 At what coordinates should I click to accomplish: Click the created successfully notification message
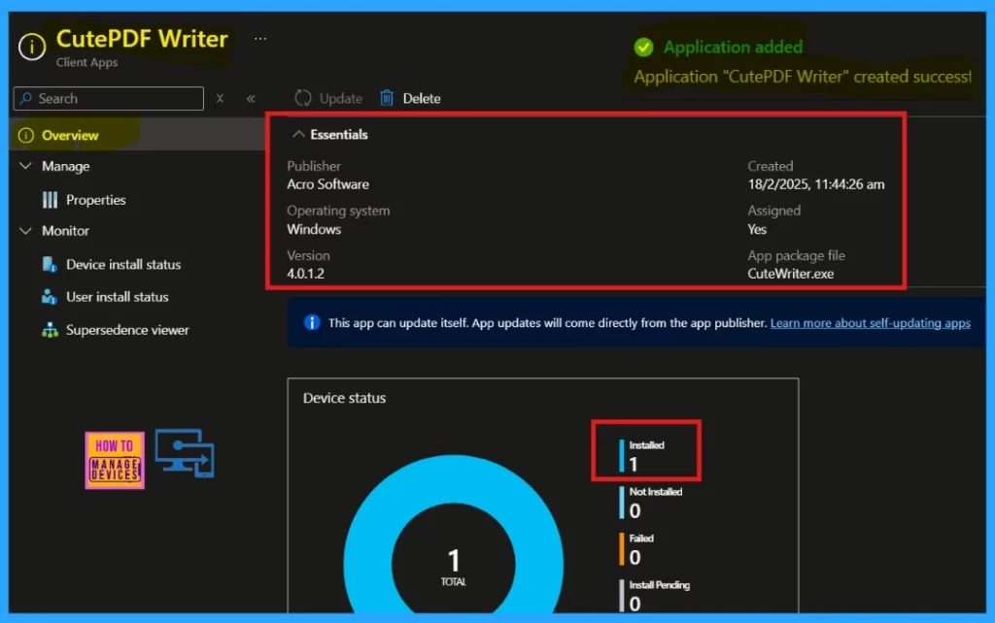click(802, 77)
